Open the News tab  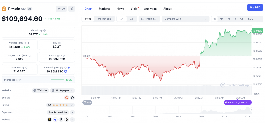pos(120,9)
